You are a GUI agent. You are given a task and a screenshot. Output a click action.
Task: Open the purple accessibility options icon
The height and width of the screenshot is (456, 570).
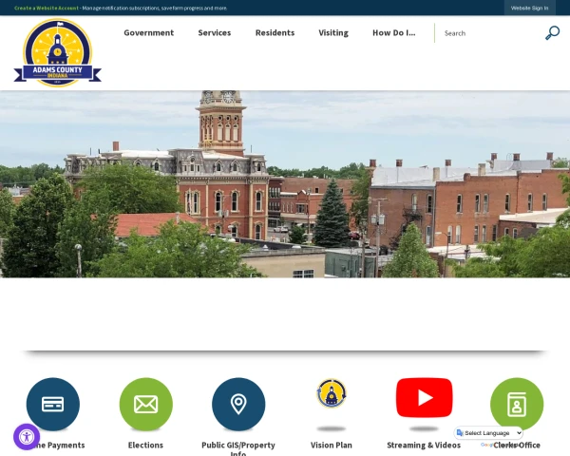27,437
